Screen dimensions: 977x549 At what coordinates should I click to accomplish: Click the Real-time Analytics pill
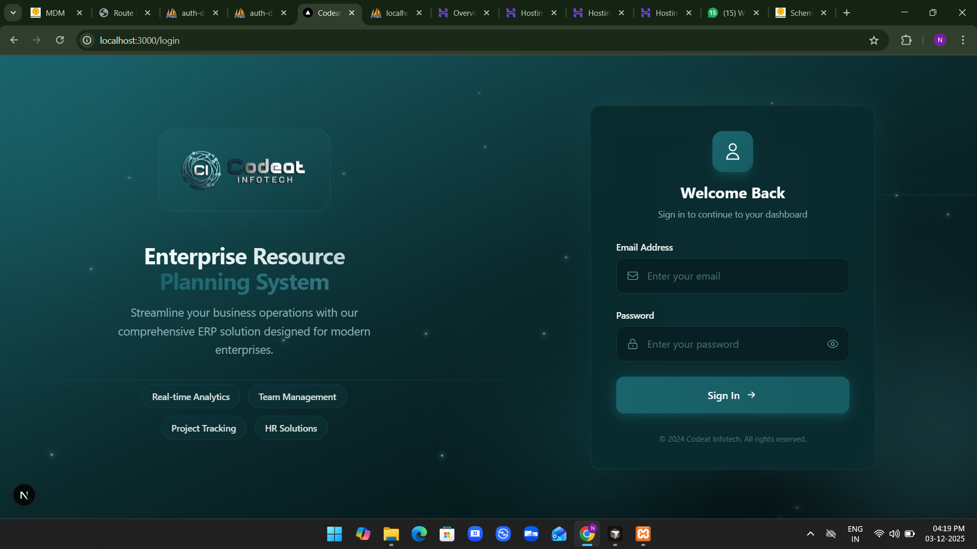coord(191,397)
